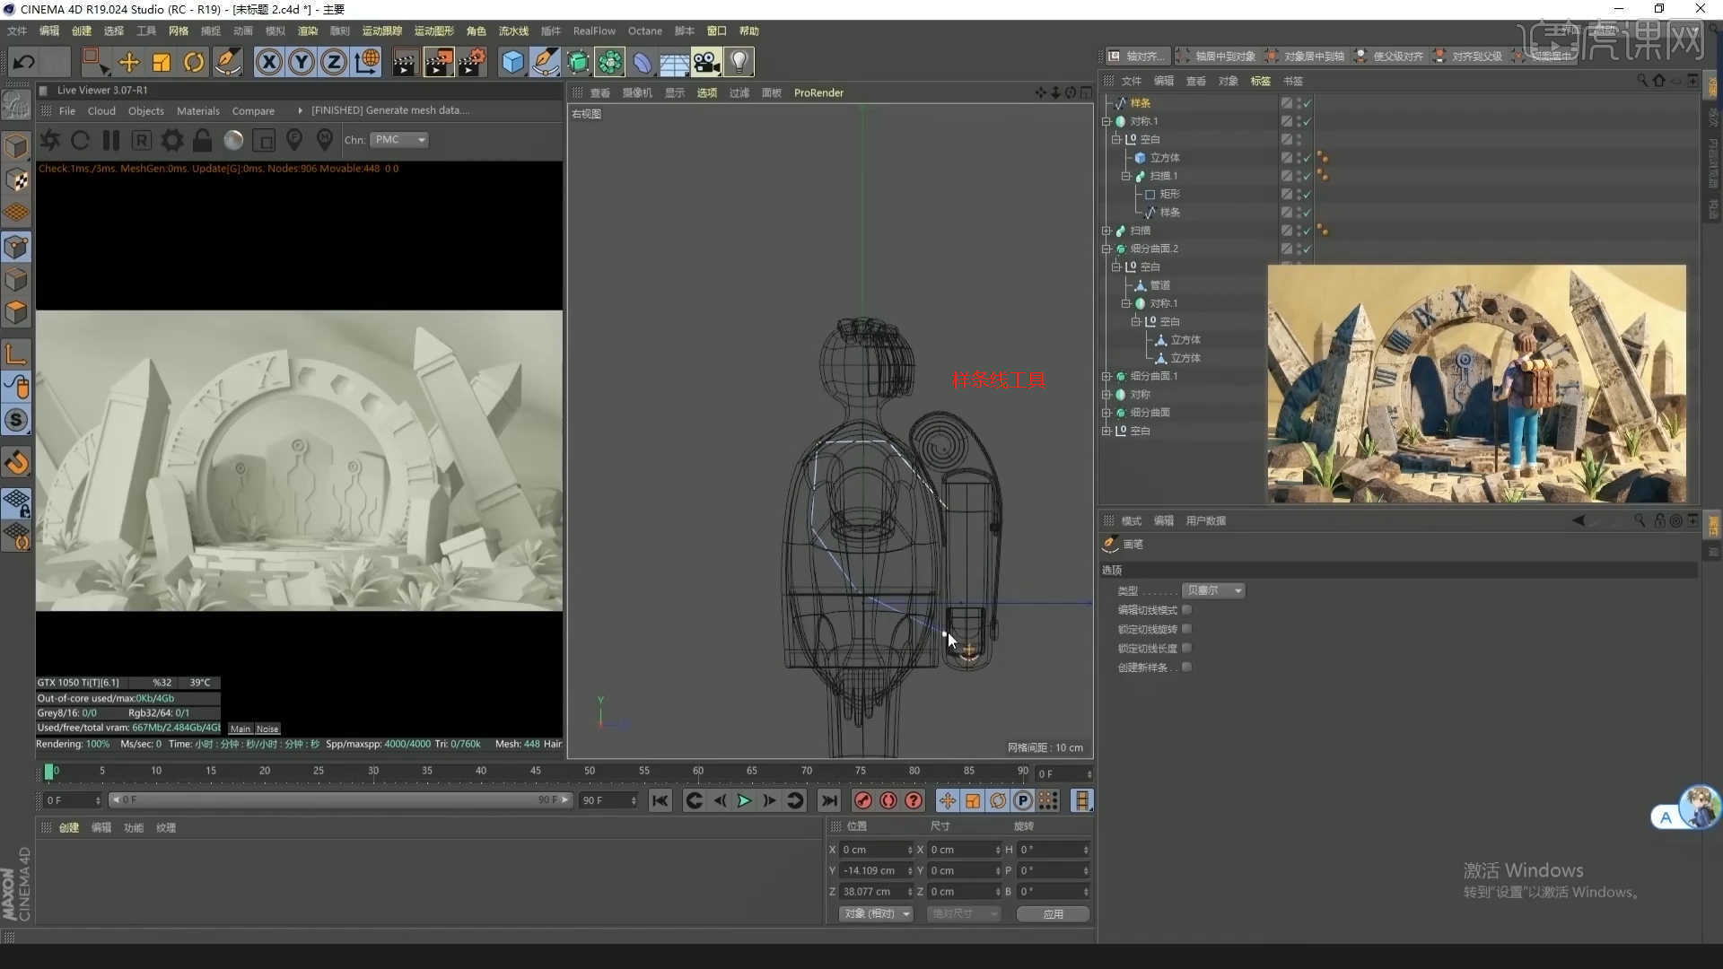Click frame 45 on the timeline ruler
The width and height of the screenshot is (1723, 969).
click(536, 772)
